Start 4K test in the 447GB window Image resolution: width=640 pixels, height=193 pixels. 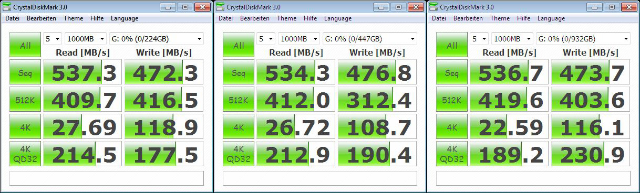(x=239, y=126)
